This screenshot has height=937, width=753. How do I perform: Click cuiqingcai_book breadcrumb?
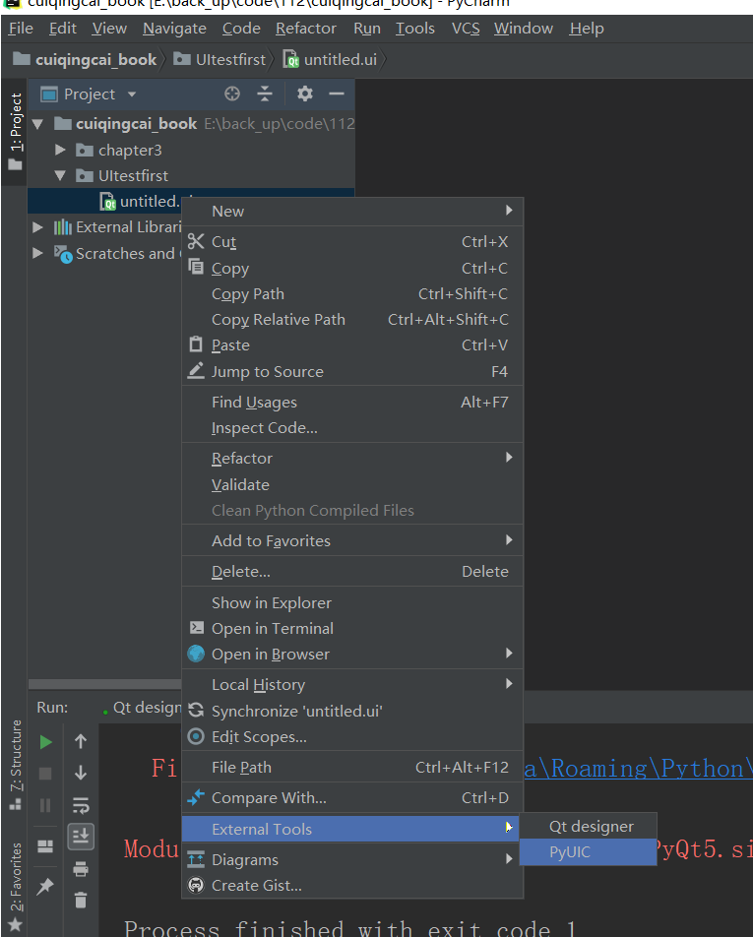click(85, 60)
